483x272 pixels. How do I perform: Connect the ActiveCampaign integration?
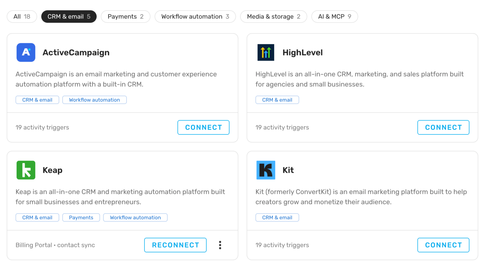[x=203, y=127]
